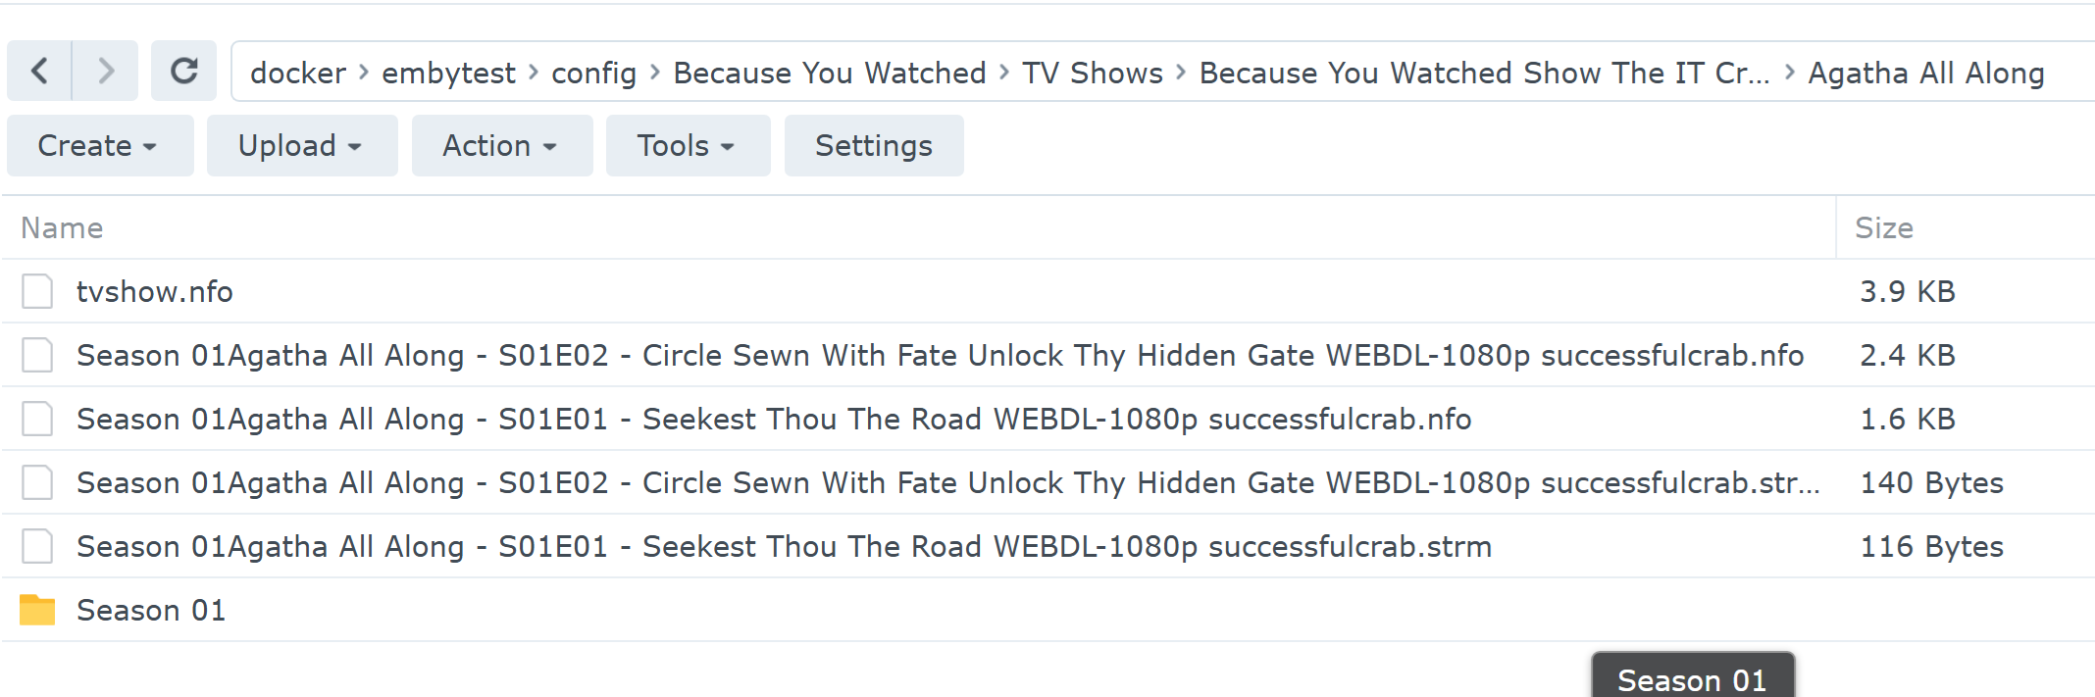
Task: Click the forward navigation arrow
Action: click(106, 72)
